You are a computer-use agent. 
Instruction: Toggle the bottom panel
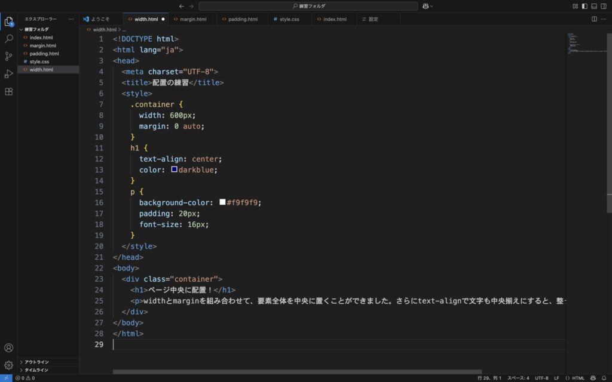[594, 6]
